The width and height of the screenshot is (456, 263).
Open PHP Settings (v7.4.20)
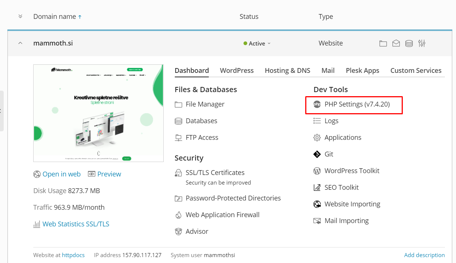click(357, 104)
